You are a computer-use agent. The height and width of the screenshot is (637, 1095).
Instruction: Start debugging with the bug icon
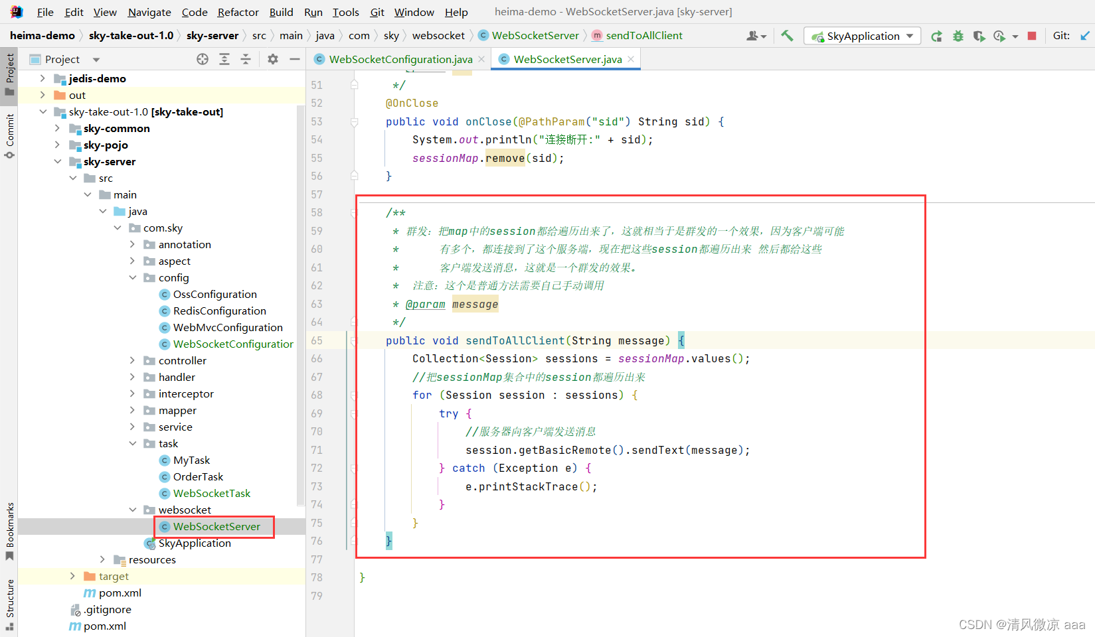pos(958,36)
